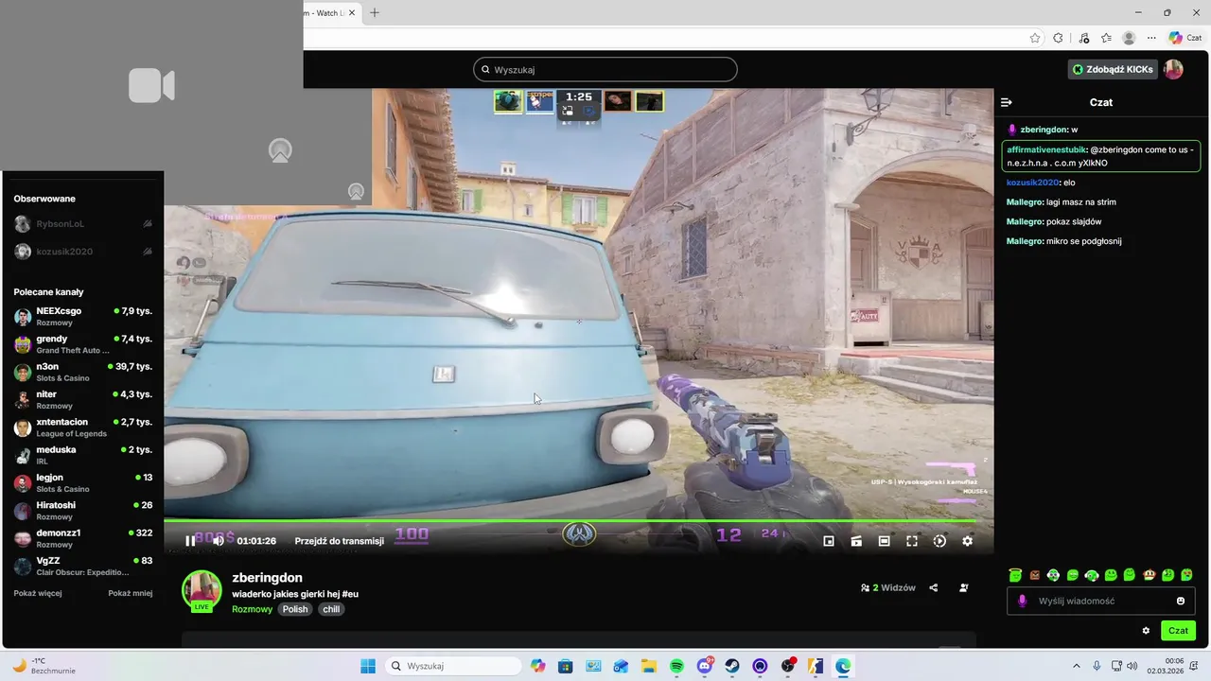Follow streamer via person-plus icon
This screenshot has height=681, width=1211.
[964, 587]
